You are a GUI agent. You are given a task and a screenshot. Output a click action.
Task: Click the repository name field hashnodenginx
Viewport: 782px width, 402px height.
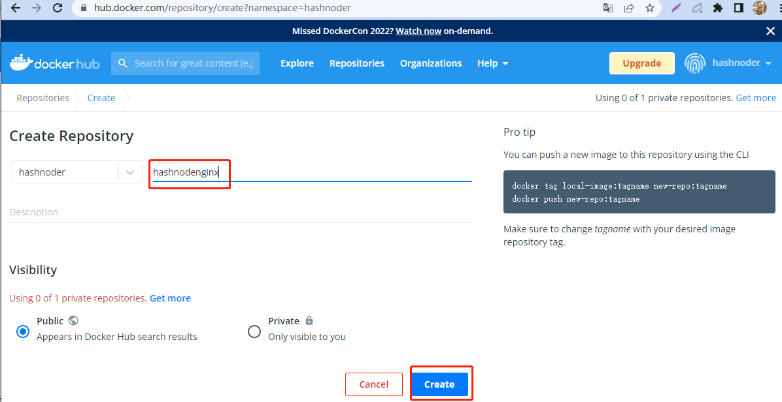(x=312, y=172)
